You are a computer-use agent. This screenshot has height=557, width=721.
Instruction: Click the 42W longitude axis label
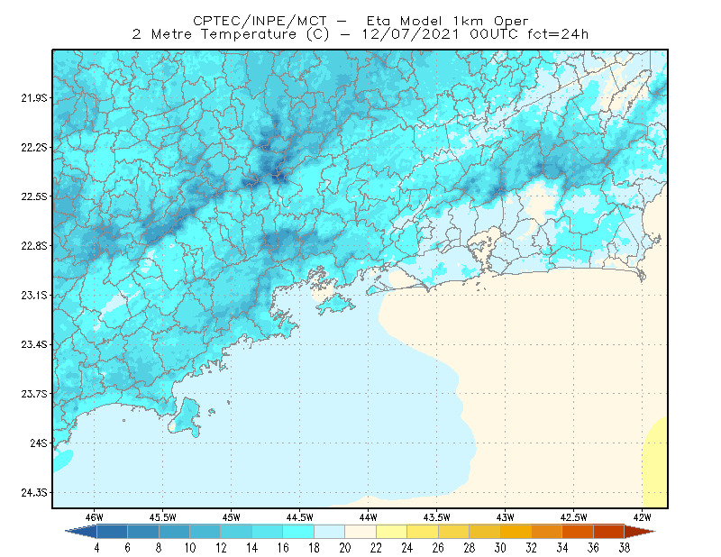(643, 517)
